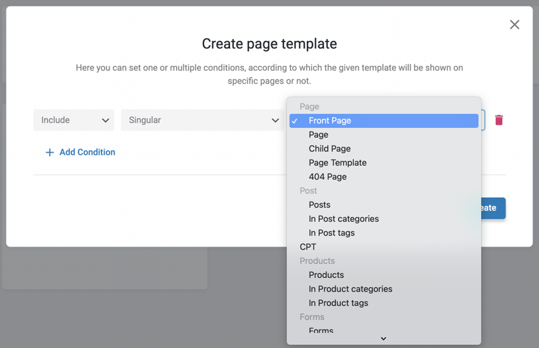Click the plus icon beside Add Condition
The image size is (539, 348).
click(50, 152)
